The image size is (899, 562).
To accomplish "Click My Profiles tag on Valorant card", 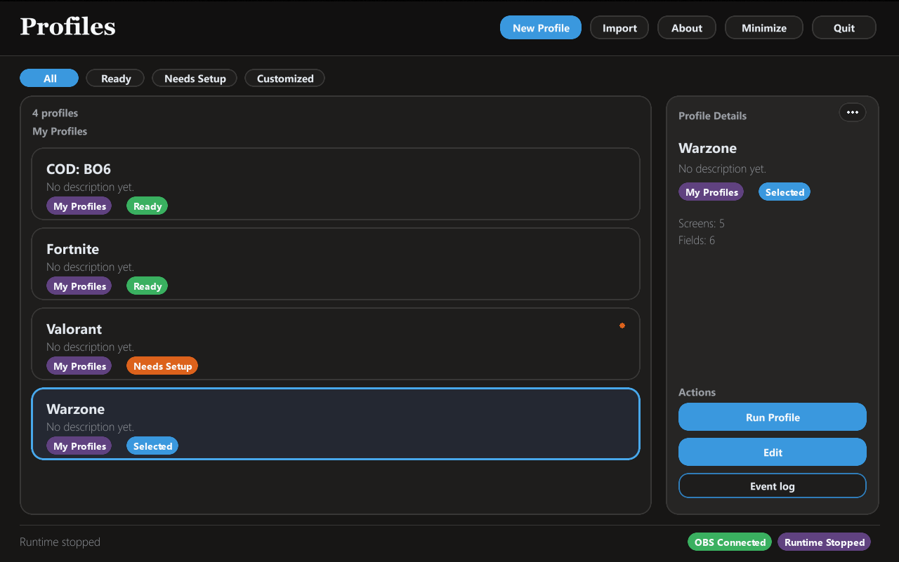I will click(x=79, y=366).
